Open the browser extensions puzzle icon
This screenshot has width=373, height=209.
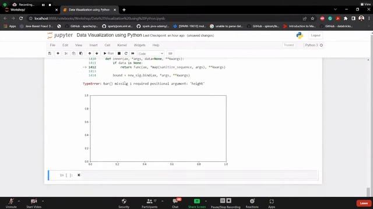(x=346, y=19)
